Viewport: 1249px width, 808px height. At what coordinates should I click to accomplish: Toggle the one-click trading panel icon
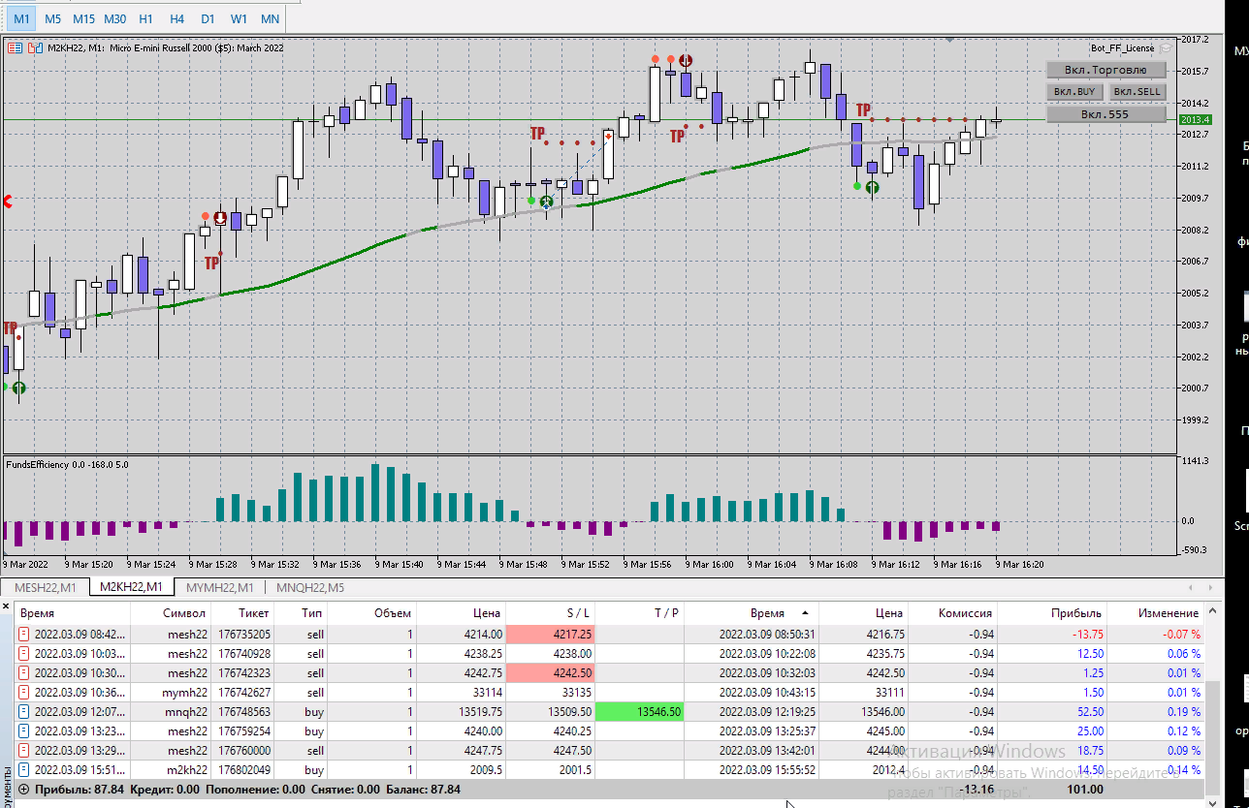35,47
